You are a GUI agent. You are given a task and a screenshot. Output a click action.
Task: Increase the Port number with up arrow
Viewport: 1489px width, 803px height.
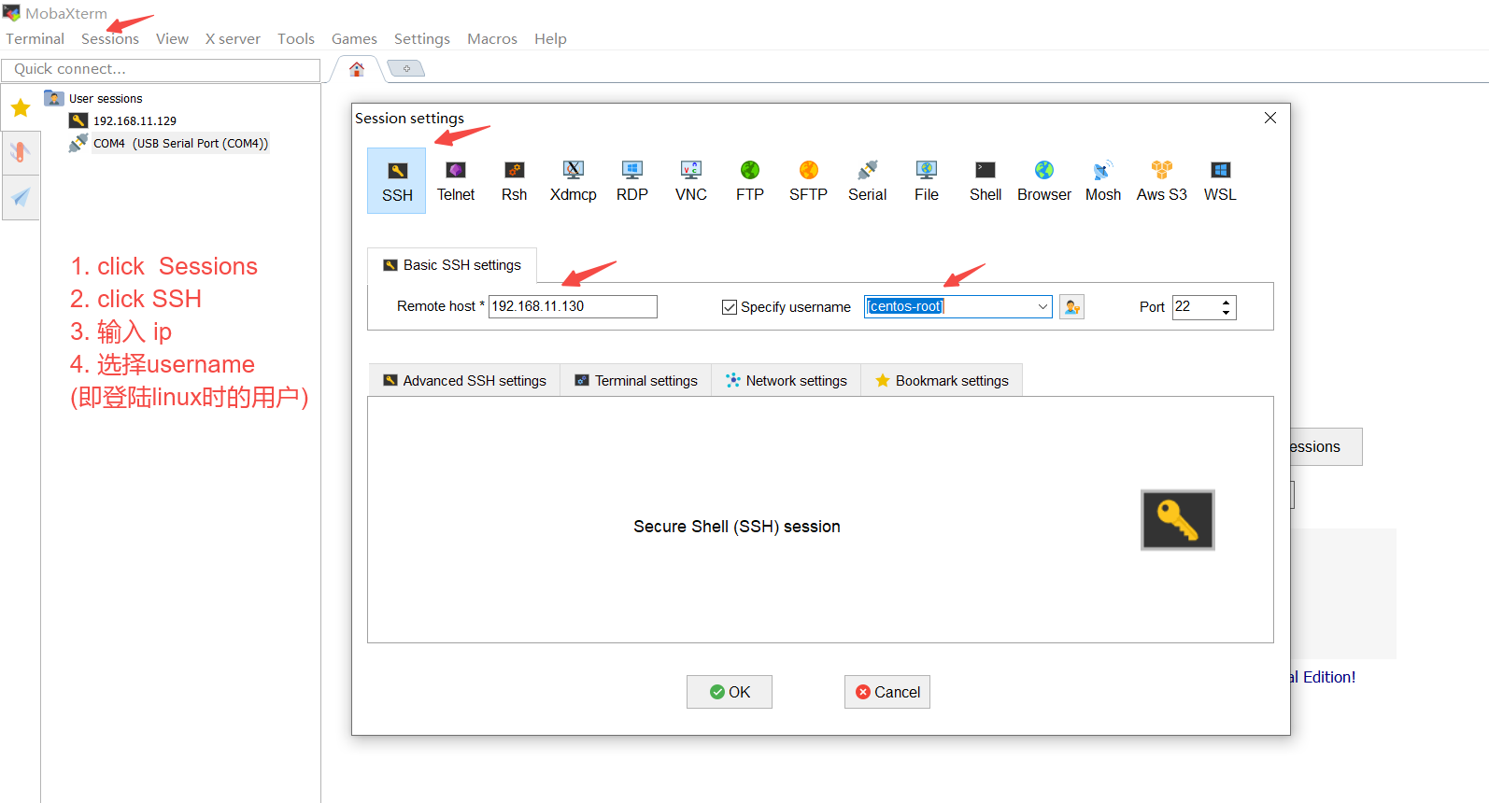click(1226, 302)
